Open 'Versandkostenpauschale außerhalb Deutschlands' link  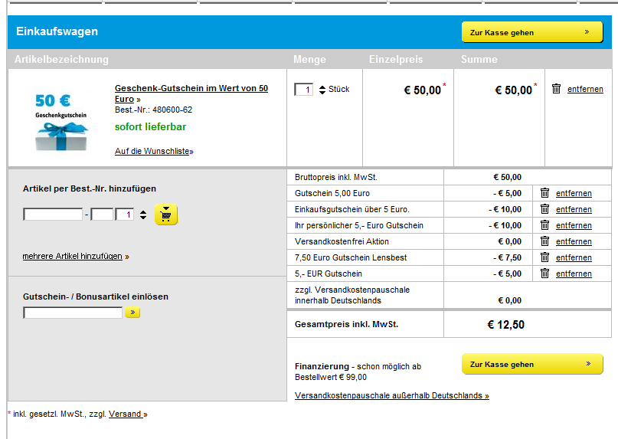[x=392, y=395]
